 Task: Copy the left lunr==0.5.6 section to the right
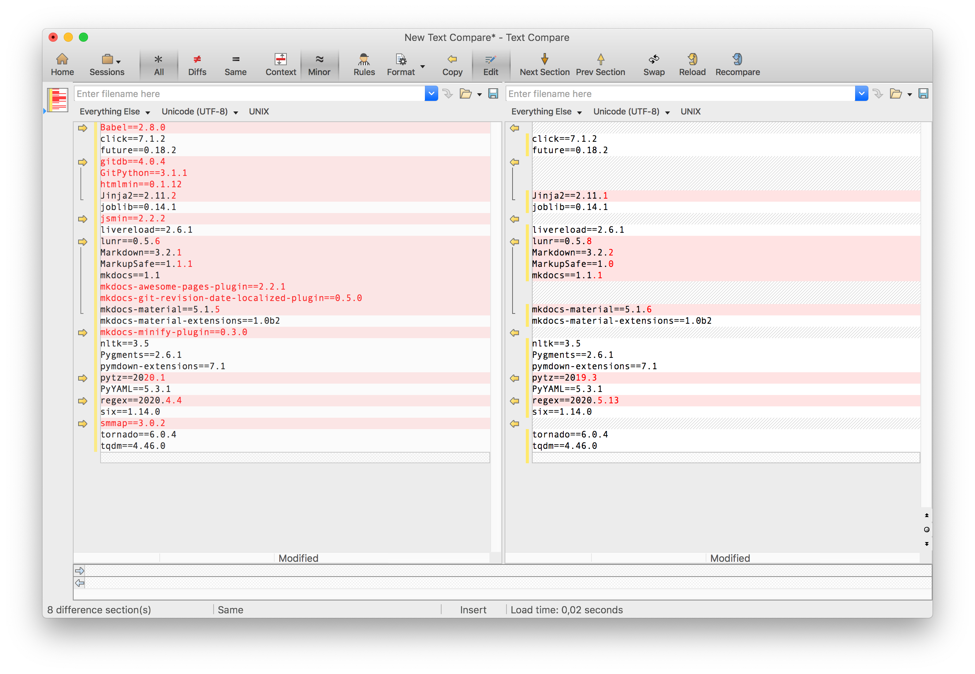[82, 241]
